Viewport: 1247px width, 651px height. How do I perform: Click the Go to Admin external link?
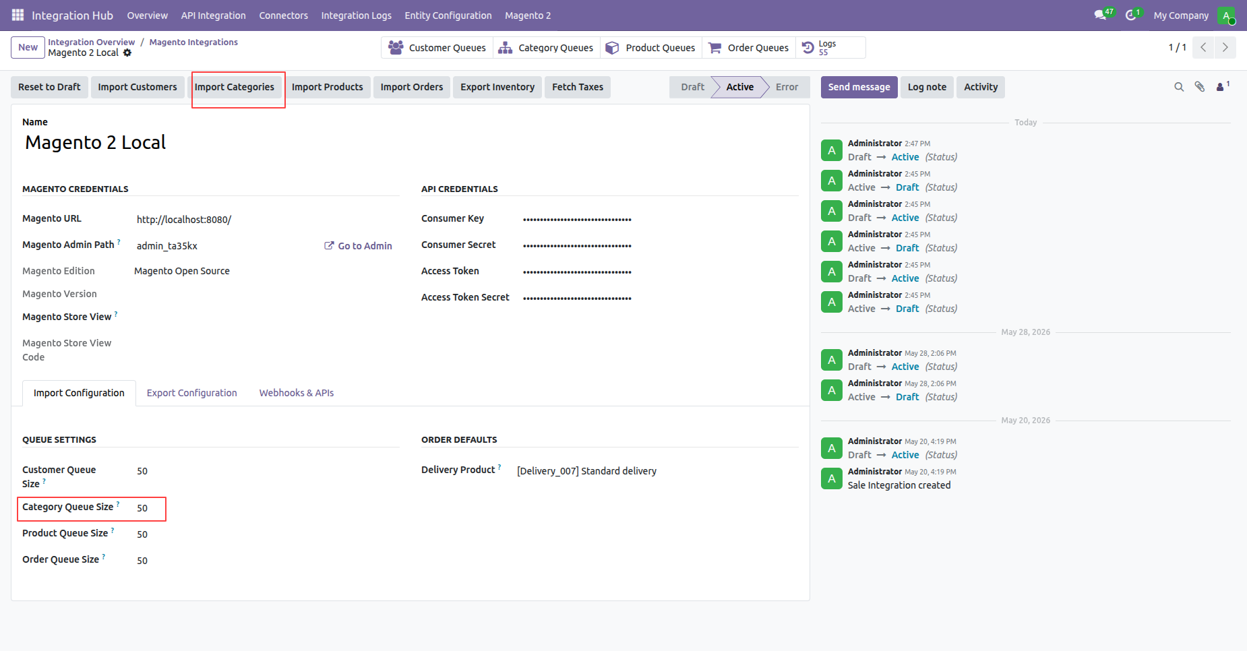tap(358, 246)
